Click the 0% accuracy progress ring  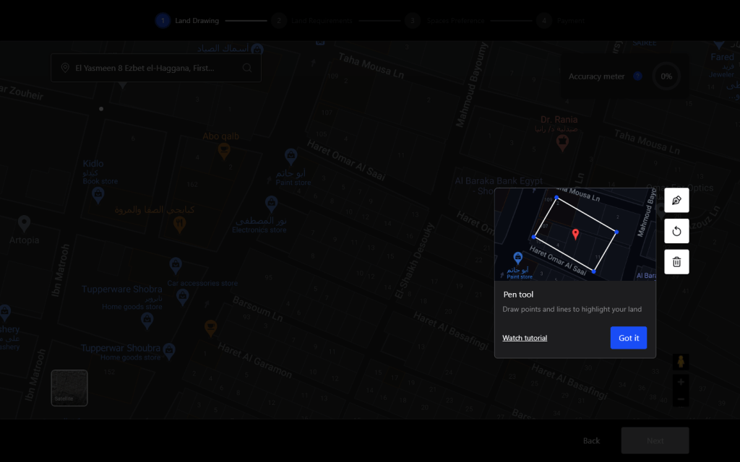pyautogui.click(x=666, y=77)
